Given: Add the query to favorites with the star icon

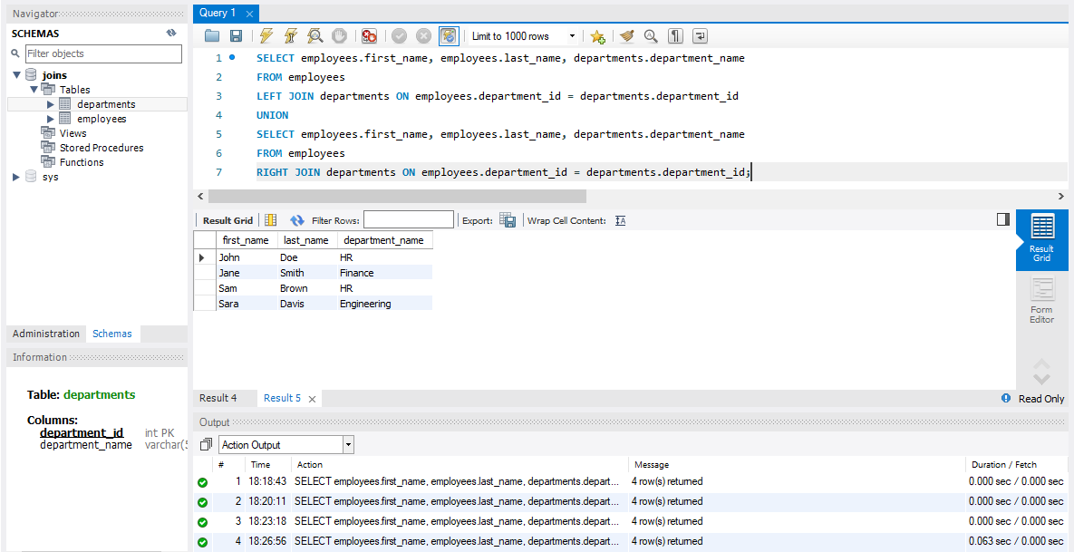Looking at the screenshot, I should 598,35.
